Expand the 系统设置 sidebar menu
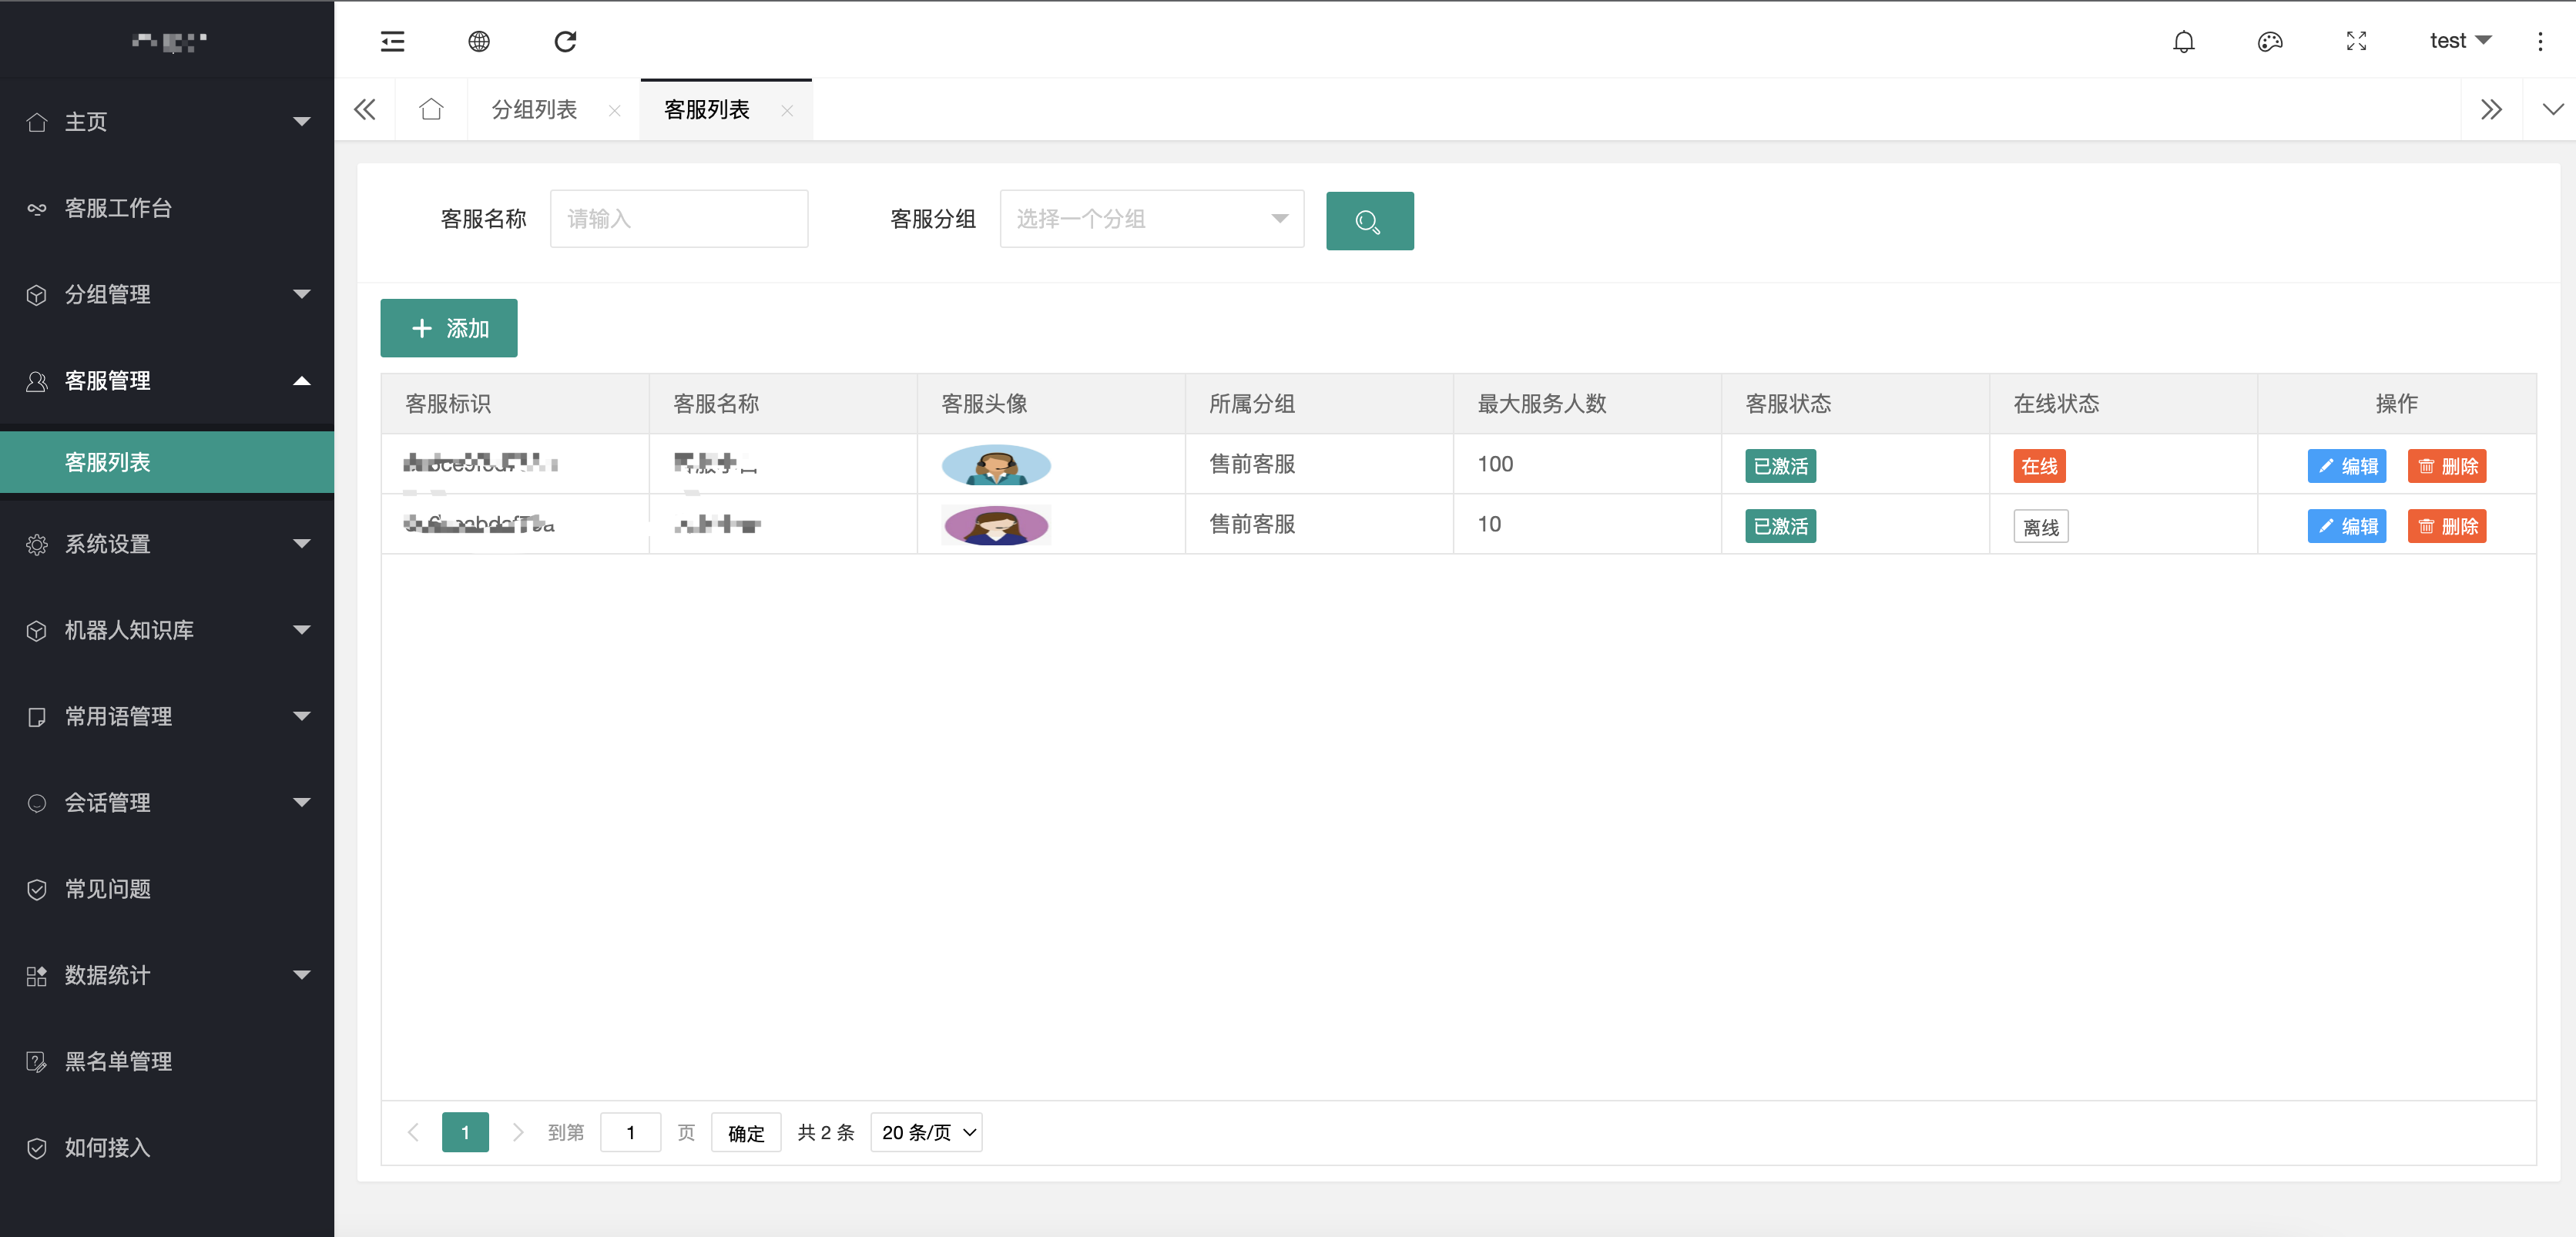This screenshot has width=2576, height=1237. 167,544
